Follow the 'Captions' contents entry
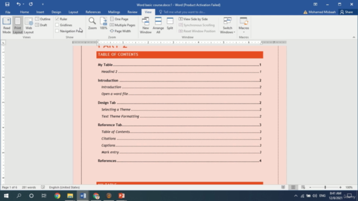358x201 pixels. [181, 145]
